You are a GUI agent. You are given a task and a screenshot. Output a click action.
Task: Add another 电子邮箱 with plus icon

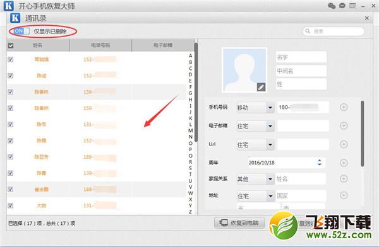[344, 125]
